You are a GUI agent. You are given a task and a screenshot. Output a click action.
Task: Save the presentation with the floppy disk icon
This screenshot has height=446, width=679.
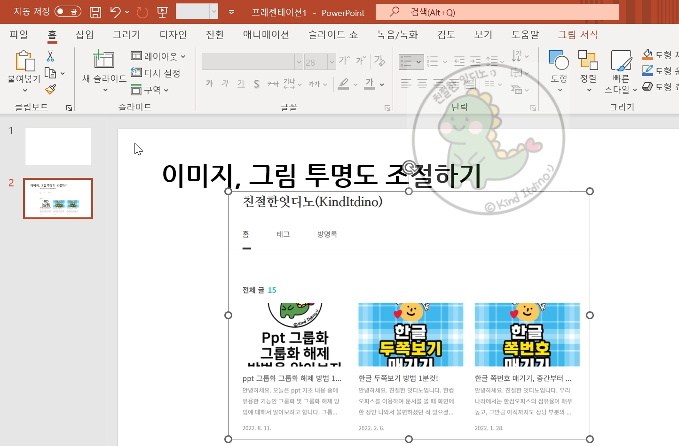[95, 12]
